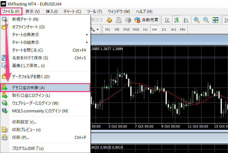Choose チャートを閉じる (C)
Image resolution: width=228 pixels, height=153 pixels.
point(45,50)
